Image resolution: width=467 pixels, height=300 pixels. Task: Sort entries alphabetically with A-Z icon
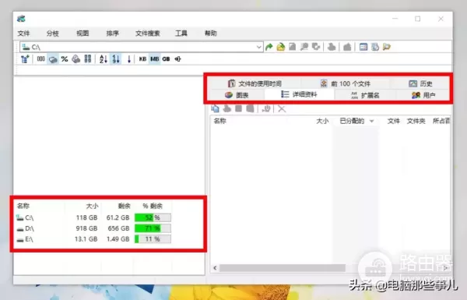(104, 59)
